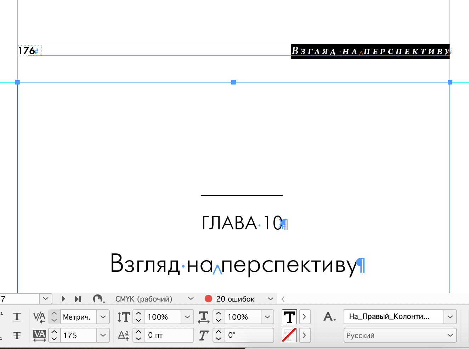Click the ГЛАВА 10 chapter heading
Viewport: 469px width, 349px height.
[242, 223]
